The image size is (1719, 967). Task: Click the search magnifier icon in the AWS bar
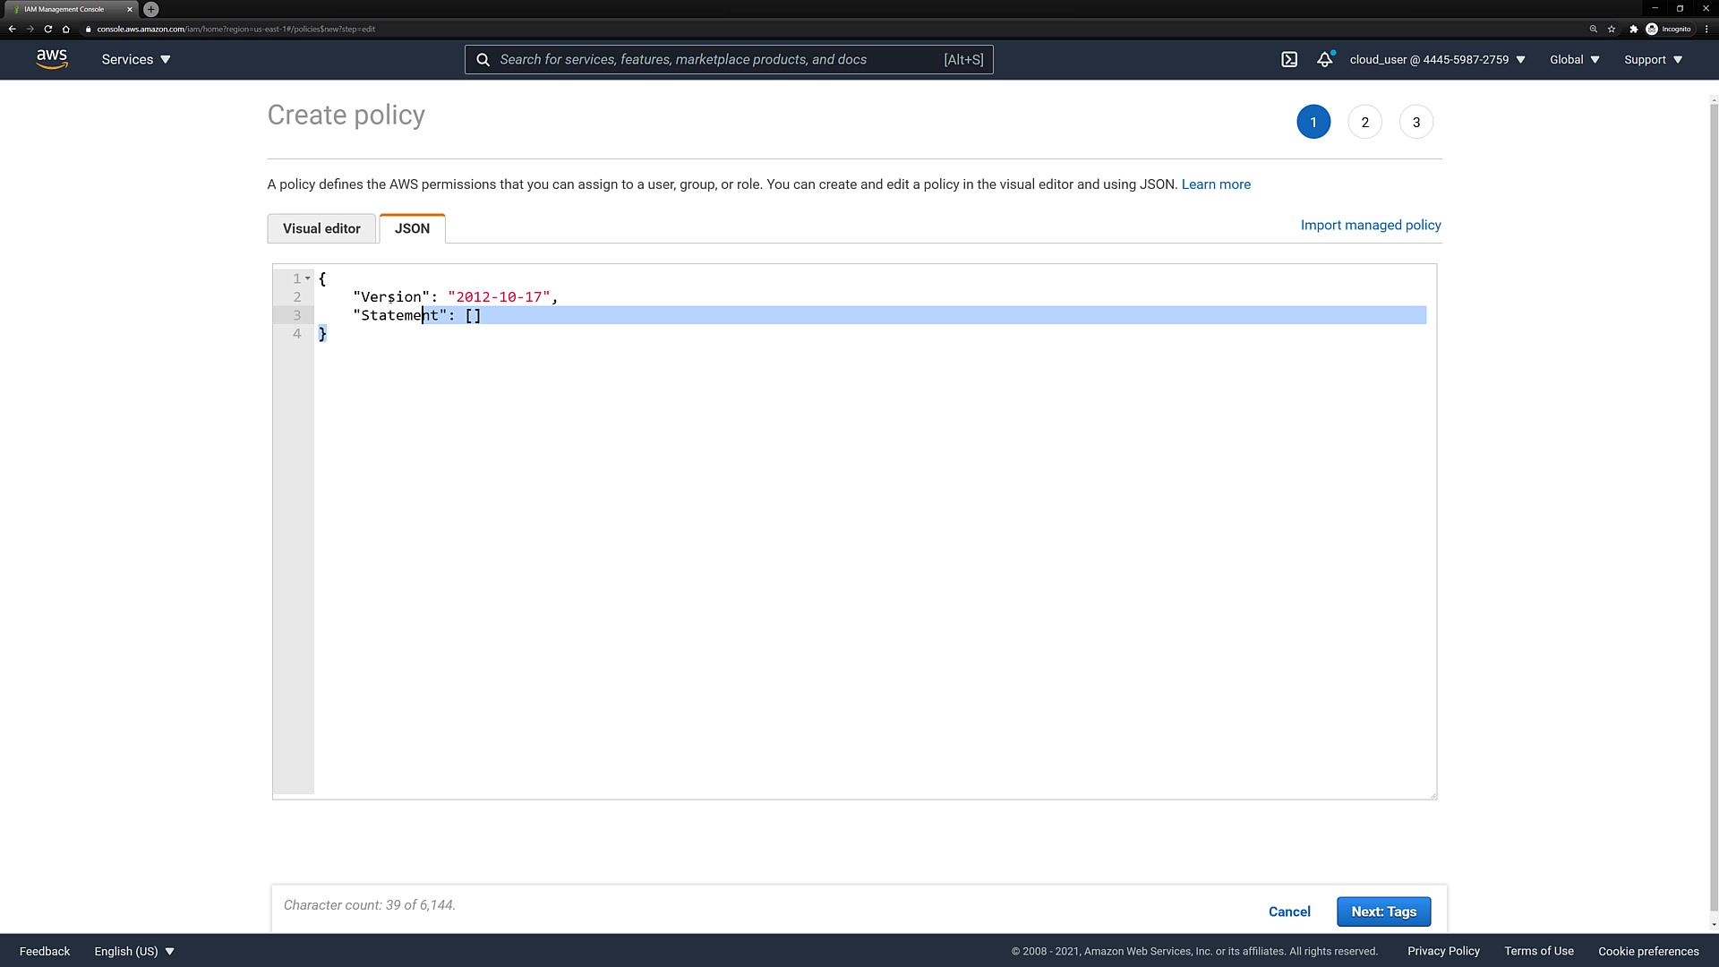(x=483, y=59)
